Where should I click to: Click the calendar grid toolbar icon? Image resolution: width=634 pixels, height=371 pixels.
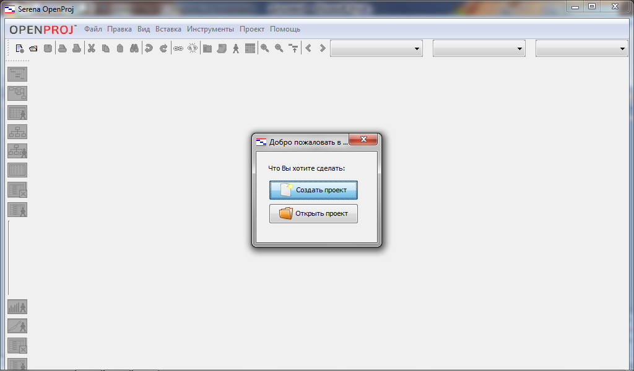point(250,48)
